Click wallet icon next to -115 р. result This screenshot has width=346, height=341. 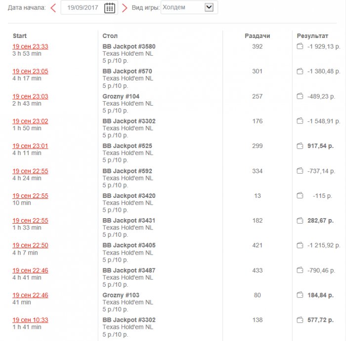(x=300, y=196)
